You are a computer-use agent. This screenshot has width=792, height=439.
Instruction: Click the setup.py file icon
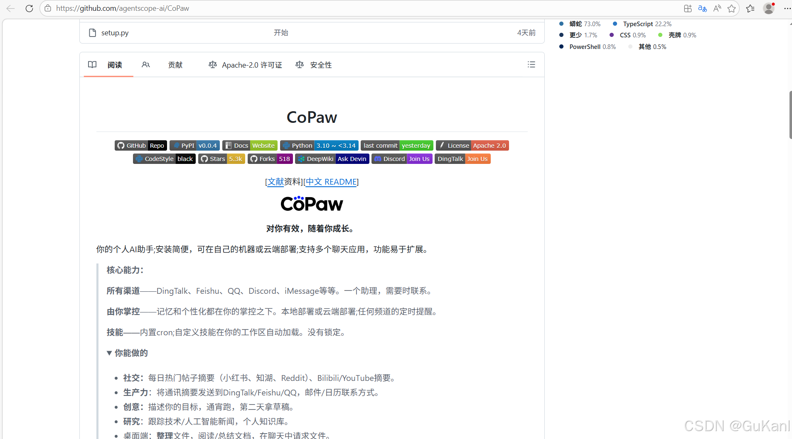point(93,33)
